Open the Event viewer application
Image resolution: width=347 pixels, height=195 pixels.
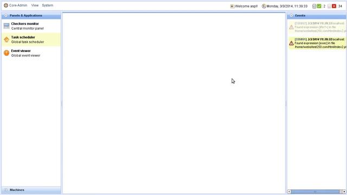click(x=31, y=53)
